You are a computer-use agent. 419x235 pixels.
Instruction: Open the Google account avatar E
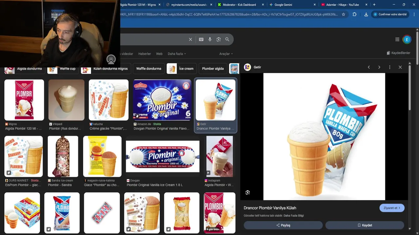coord(407,39)
